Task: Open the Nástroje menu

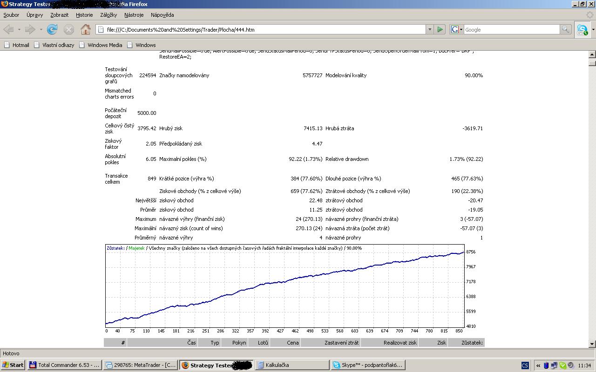Action: pyautogui.click(x=134, y=15)
